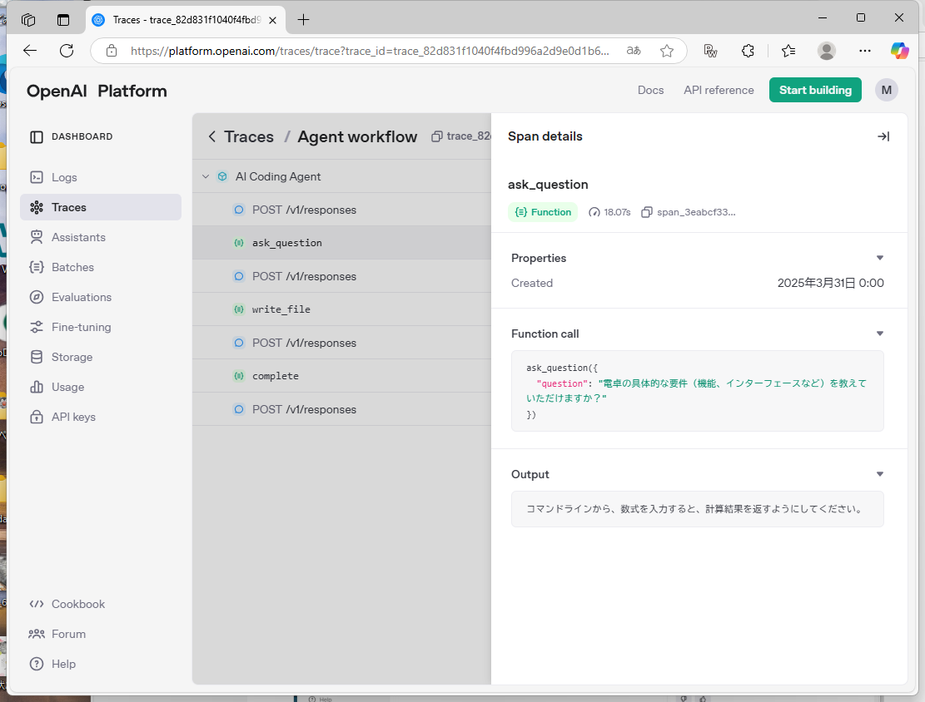This screenshot has width=925, height=702.
Task: Open the Docs link
Action: 651,90
